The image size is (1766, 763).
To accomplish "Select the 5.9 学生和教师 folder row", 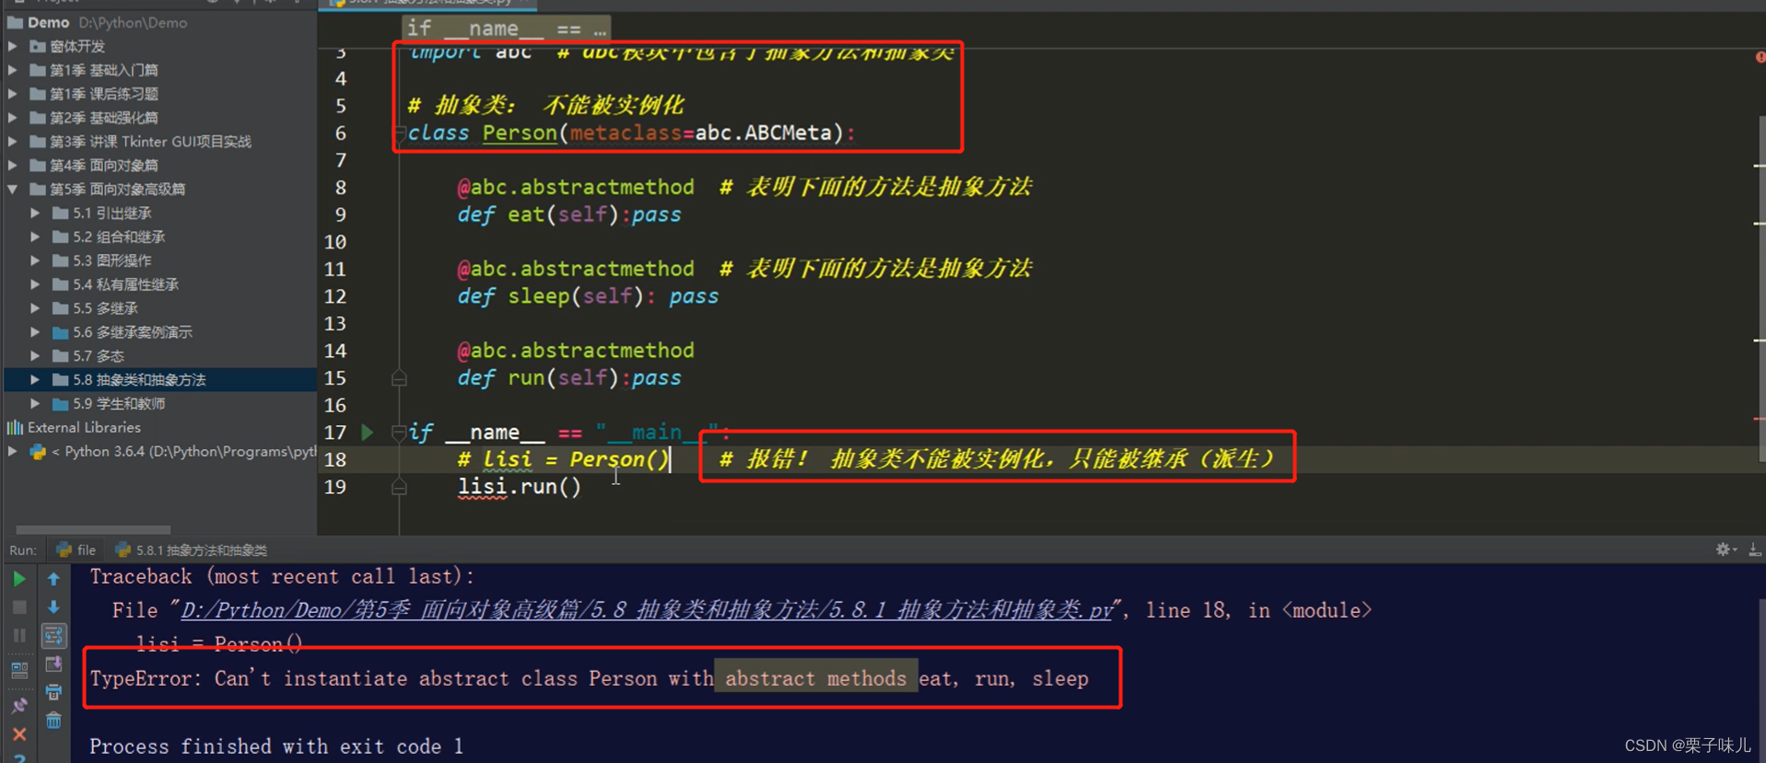I will 160,403.
